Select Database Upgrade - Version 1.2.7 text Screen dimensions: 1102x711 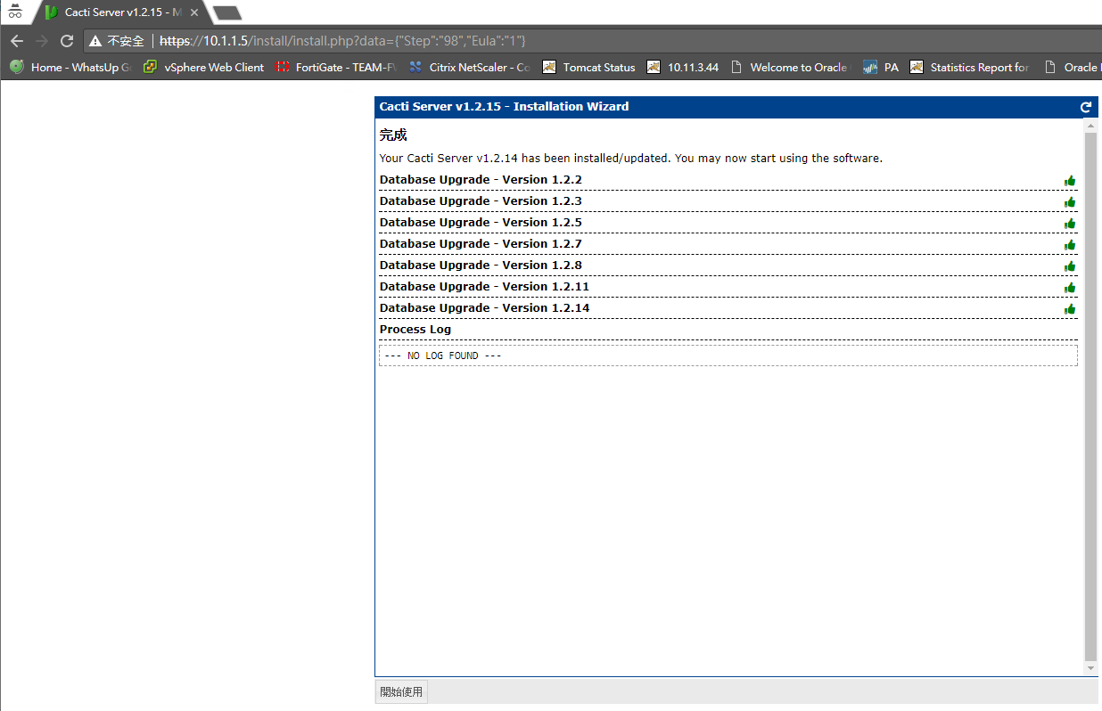point(481,244)
